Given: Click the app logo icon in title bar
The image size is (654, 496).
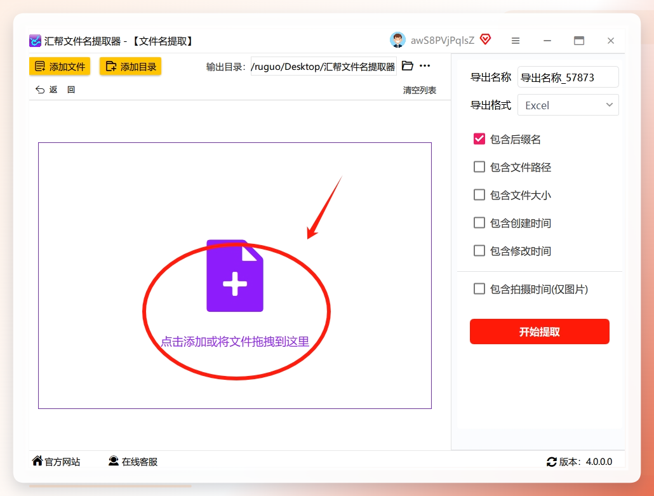Looking at the screenshot, I should click(x=35, y=41).
